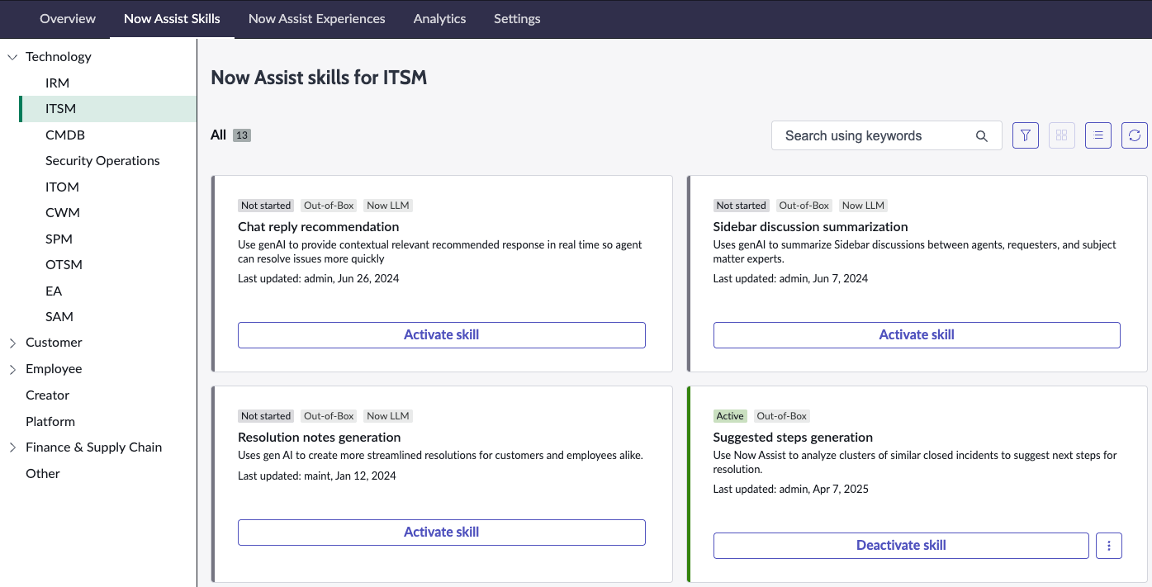Image resolution: width=1152 pixels, height=587 pixels.
Task: Click the Suggested steps generation title
Action: click(x=793, y=438)
